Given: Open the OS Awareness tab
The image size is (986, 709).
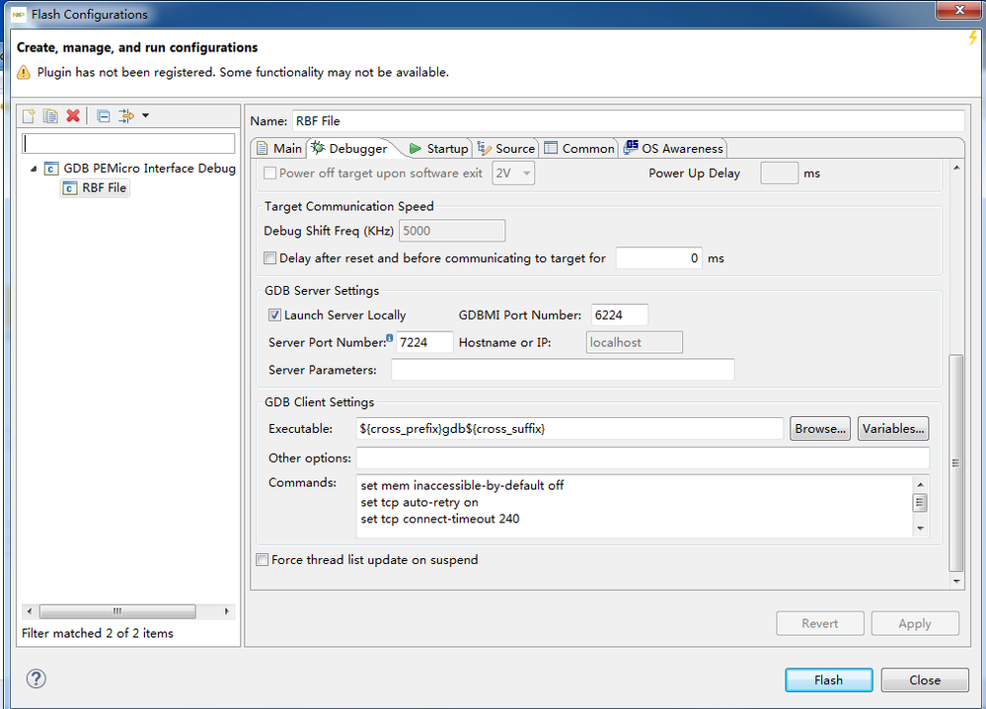Looking at the screenshot, I should pyautogui.click(x=674, y=149).
